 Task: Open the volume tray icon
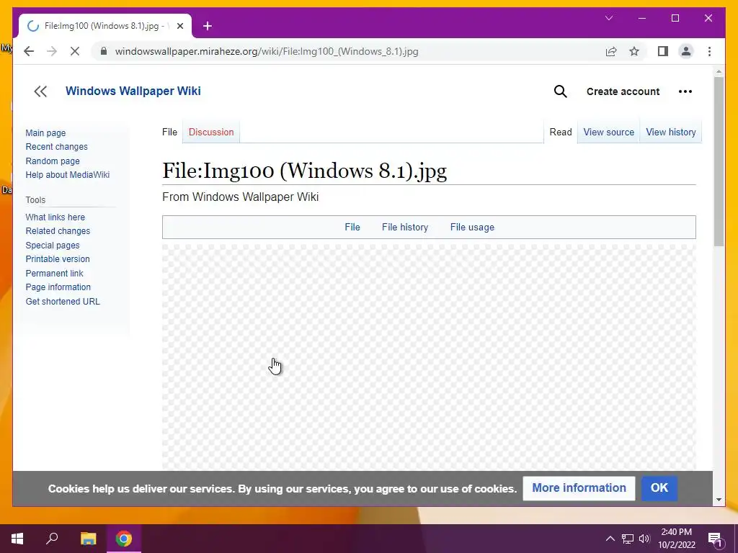644,539
